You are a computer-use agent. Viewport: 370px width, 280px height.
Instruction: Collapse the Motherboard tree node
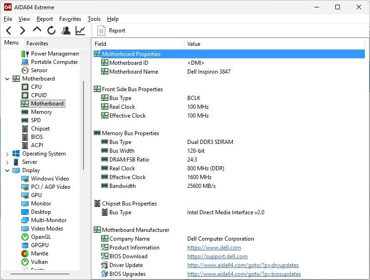[x=7, y=79]
